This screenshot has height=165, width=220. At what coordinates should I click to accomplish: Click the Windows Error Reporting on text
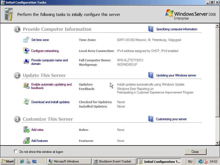(x=135, y=89)
